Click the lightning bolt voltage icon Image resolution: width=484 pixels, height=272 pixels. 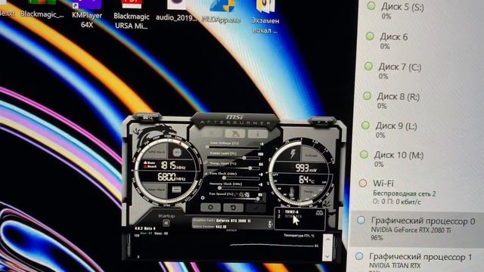coord(293,153)
